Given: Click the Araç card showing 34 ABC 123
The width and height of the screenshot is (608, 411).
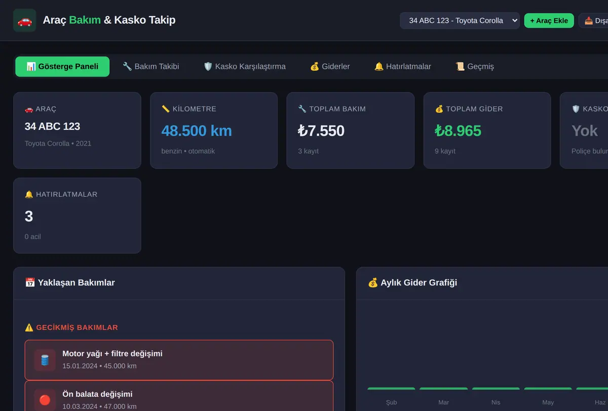Looking at the screenshot, I should [x=77, y=130].
